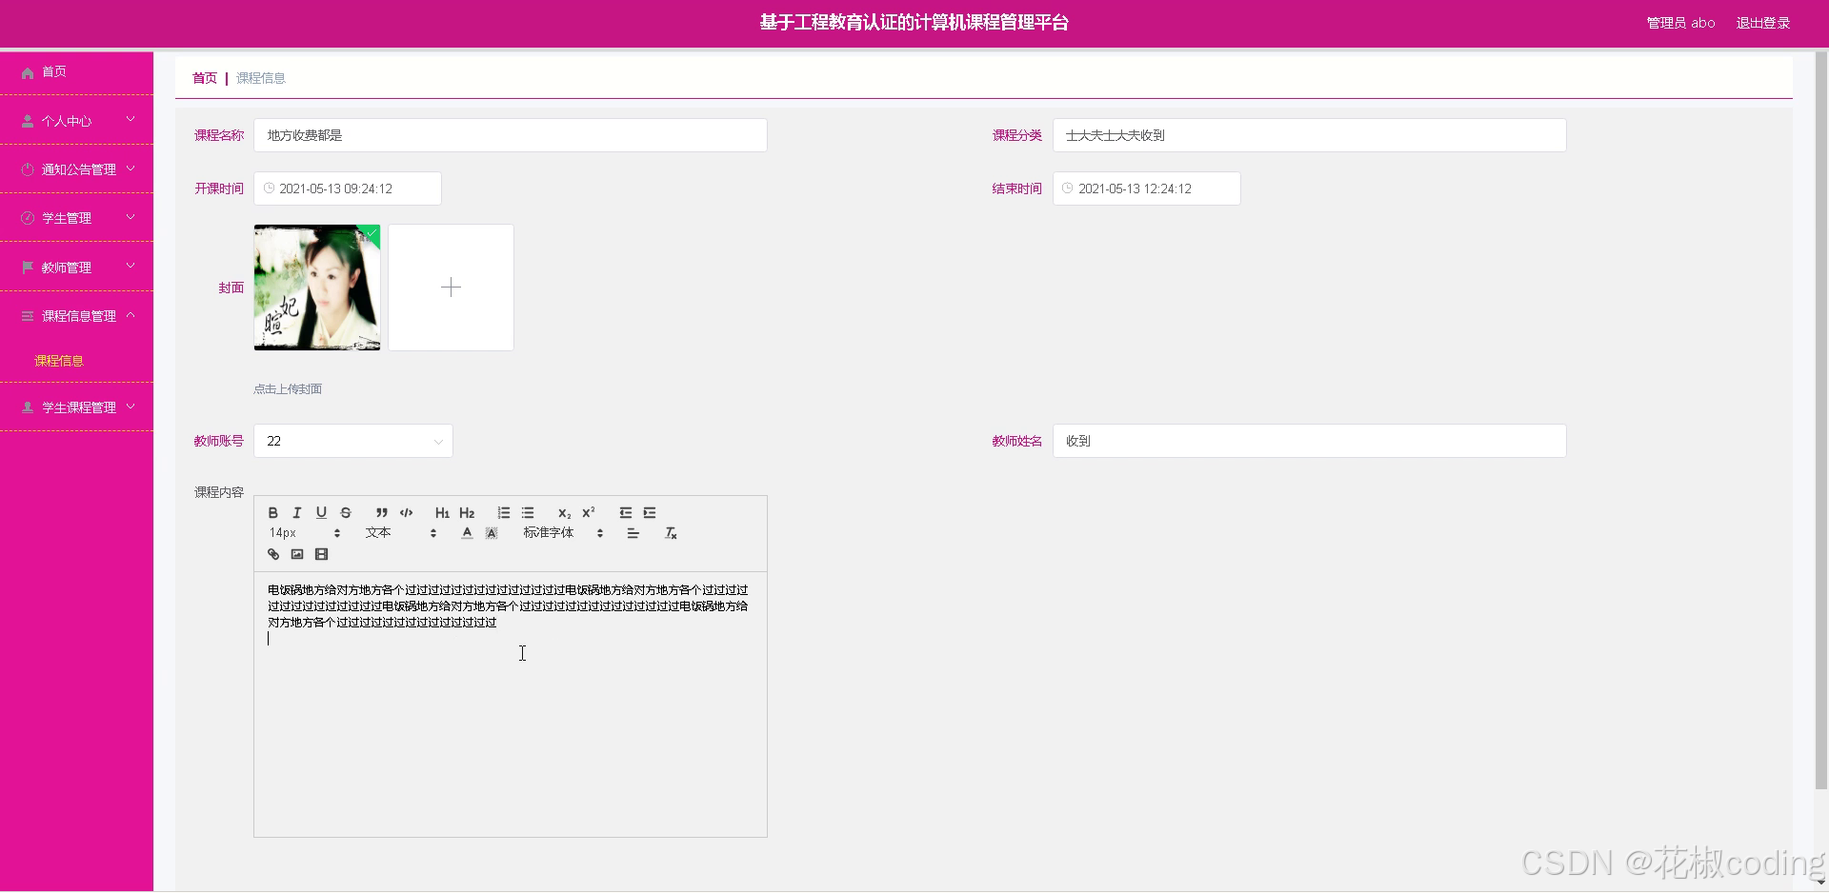Click 退出登录 to log out
Image resolution: width=1829 pixels, height=893 pixels.
[x=1762, y=23]
